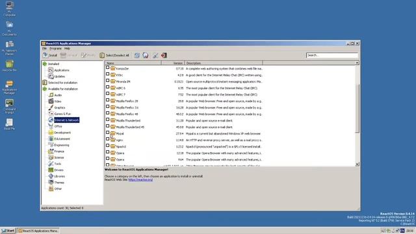Image resolution: width=416 pixels, height=234 pixels.
Task: Select the nginx row
Action: pyautogui.click(x=184, y=140)
